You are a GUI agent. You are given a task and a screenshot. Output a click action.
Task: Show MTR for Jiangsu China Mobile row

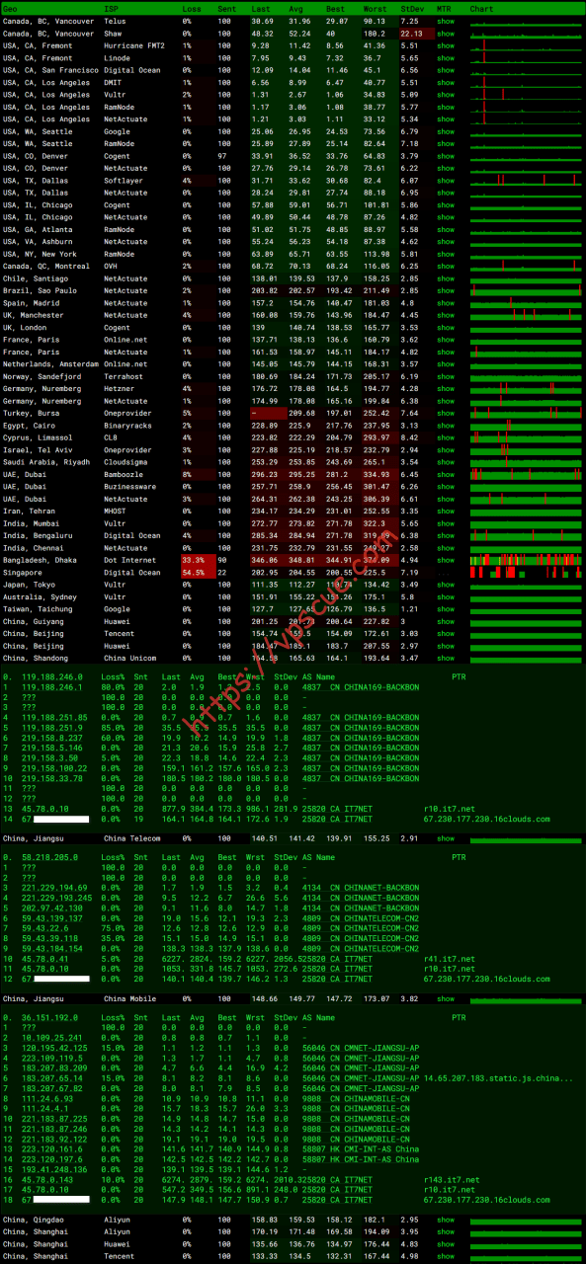(x=446, y=998)
